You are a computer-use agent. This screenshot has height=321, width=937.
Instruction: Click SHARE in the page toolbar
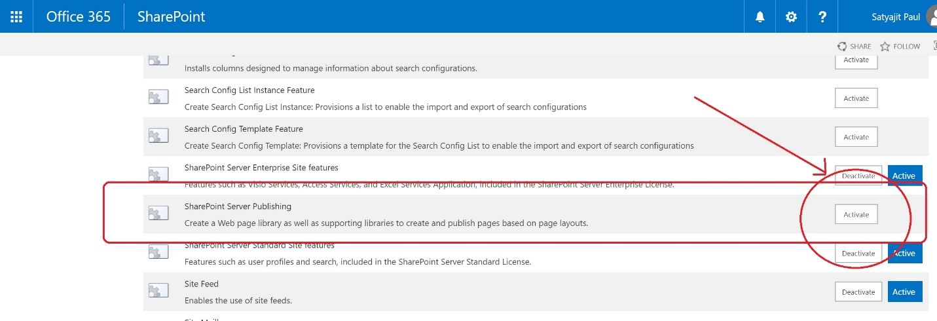pos(854,47)
